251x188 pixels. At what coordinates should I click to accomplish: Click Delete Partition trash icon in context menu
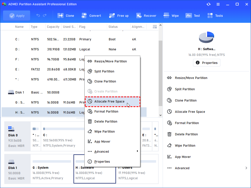coord(90,122)
